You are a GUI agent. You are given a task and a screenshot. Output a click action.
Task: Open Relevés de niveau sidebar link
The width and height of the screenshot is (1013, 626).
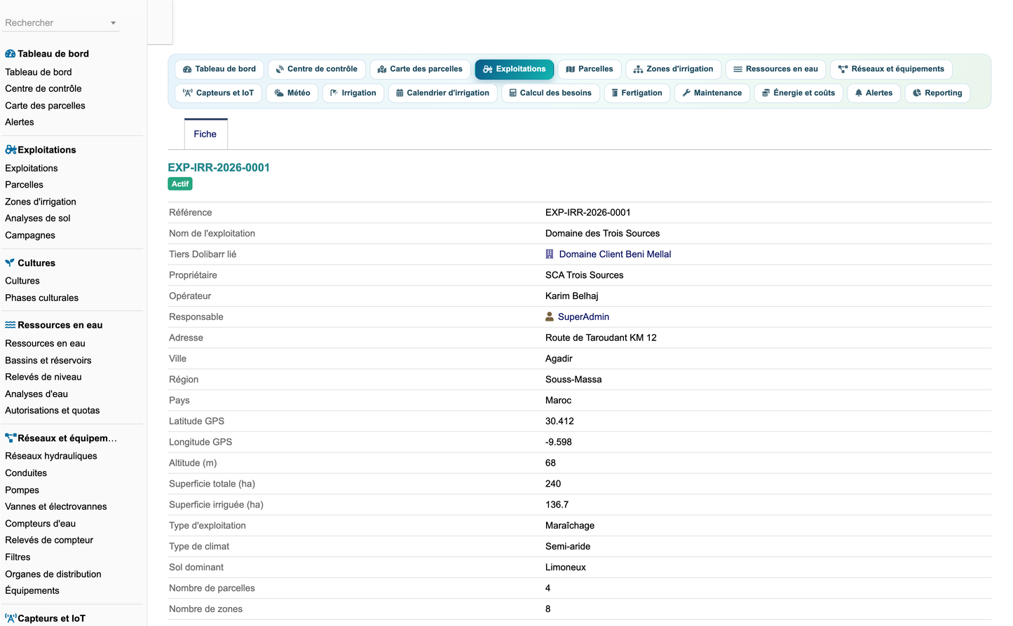[43, 377]
